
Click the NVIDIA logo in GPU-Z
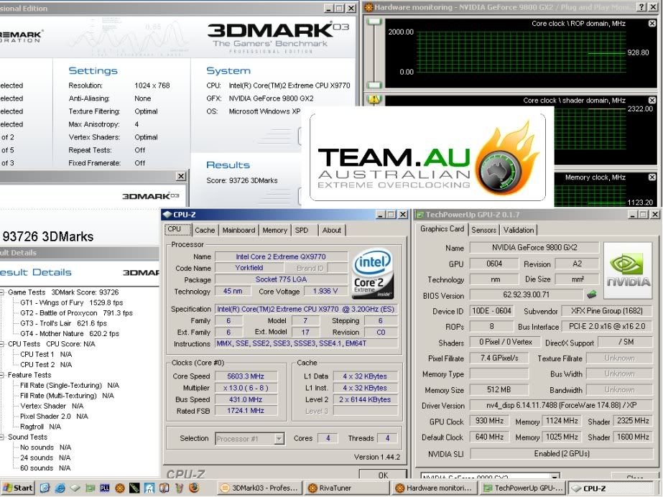[628, 269]
